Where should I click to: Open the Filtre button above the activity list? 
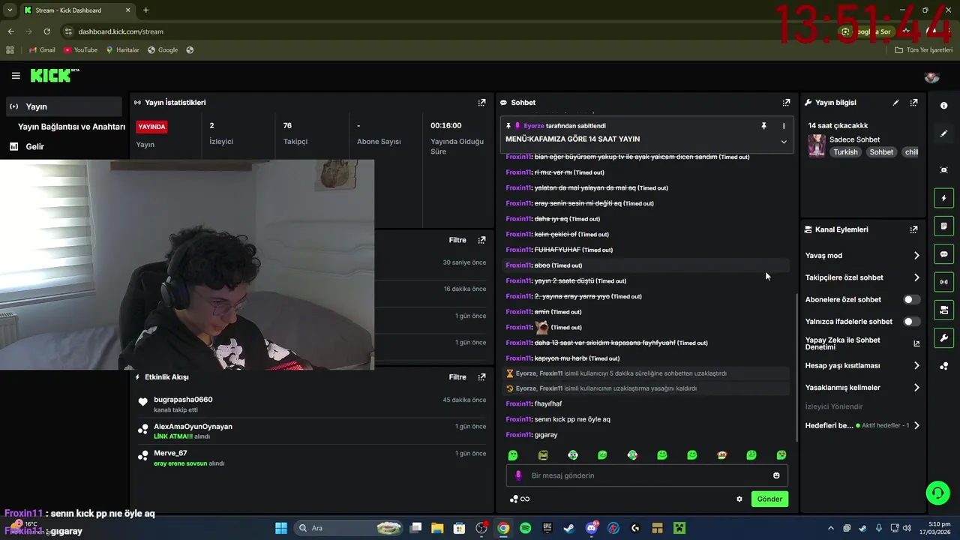(457, 240)
